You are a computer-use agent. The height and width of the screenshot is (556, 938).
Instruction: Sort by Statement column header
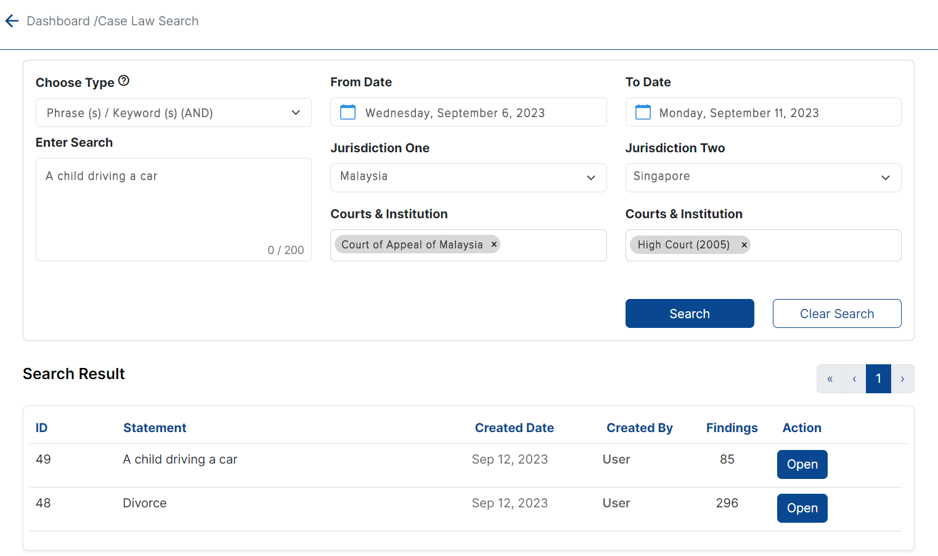155,428
